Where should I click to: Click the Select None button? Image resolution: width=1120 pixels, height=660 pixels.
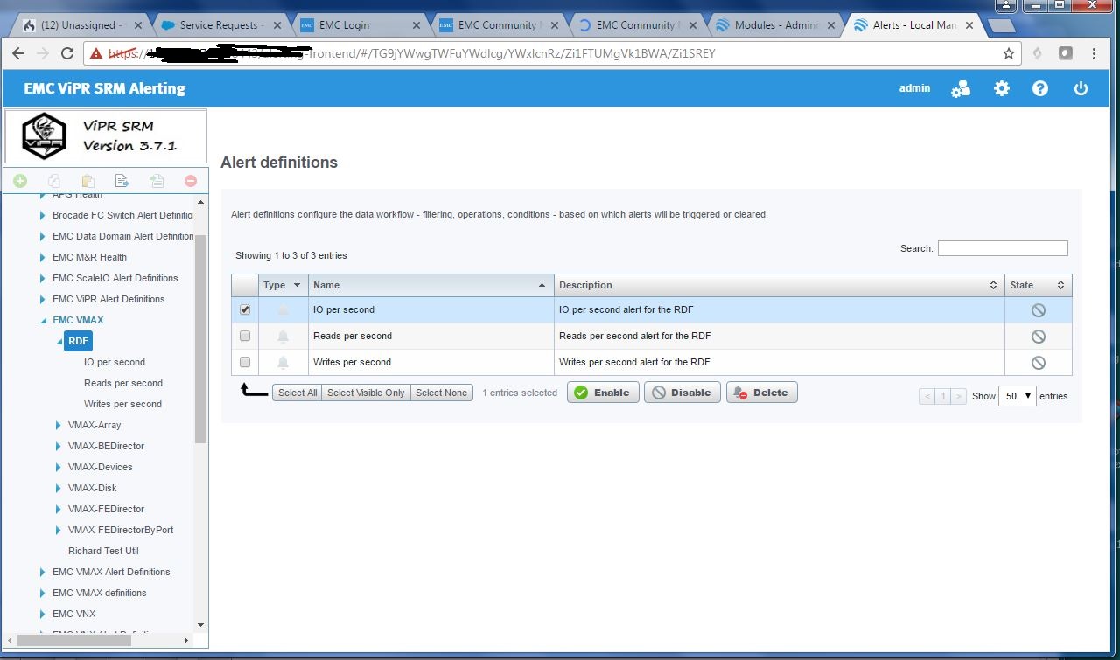[x=441, y=393]
